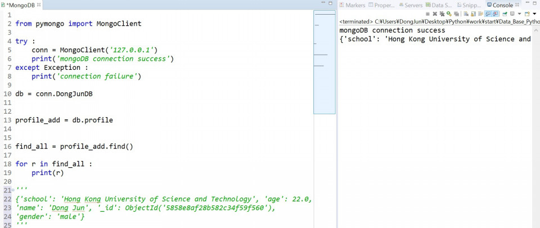
Task: Click the terminated process path in Console
Action: point(439,22)
